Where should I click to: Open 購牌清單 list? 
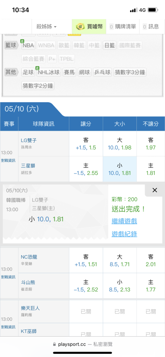coord(123,27)
